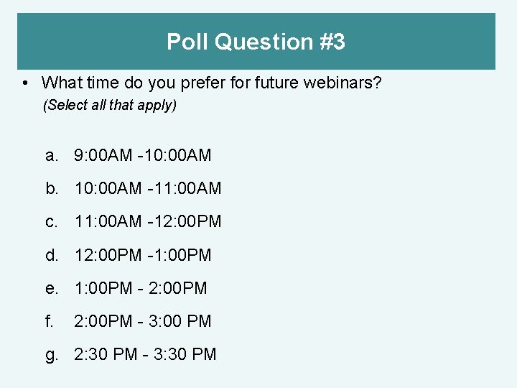
Task: Choose the 10:00AM -11:00AM time slot
Action: pyautogui.click(x=148, y=188)
